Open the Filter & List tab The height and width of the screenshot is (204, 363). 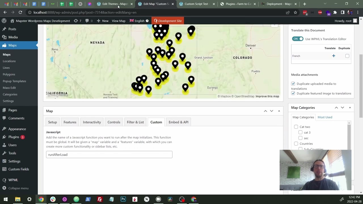(135, 122)
